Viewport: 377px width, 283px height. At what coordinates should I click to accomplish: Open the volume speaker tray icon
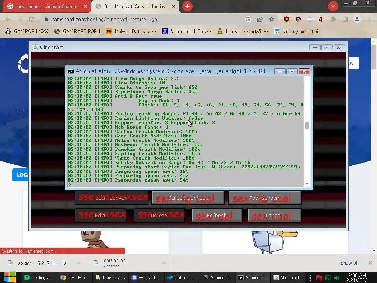[337, 278]
